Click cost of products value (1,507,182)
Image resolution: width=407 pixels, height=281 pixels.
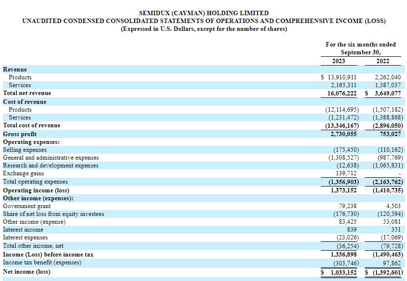click(x=388, y=110)
